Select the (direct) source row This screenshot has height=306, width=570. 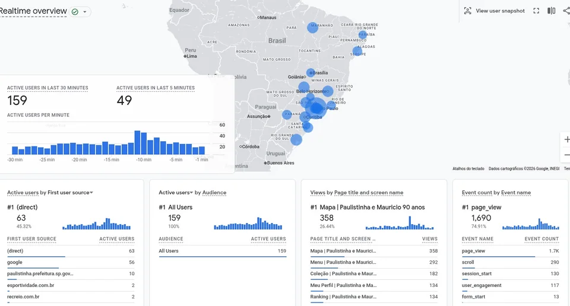tap(71, 251)
